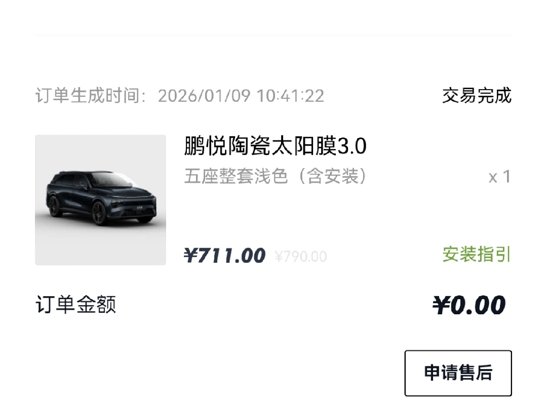Click the horizontal divider above the order

click(273, 35)
